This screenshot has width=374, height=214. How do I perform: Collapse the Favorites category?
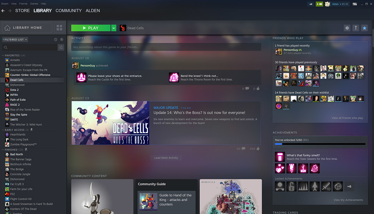[3, 55]
